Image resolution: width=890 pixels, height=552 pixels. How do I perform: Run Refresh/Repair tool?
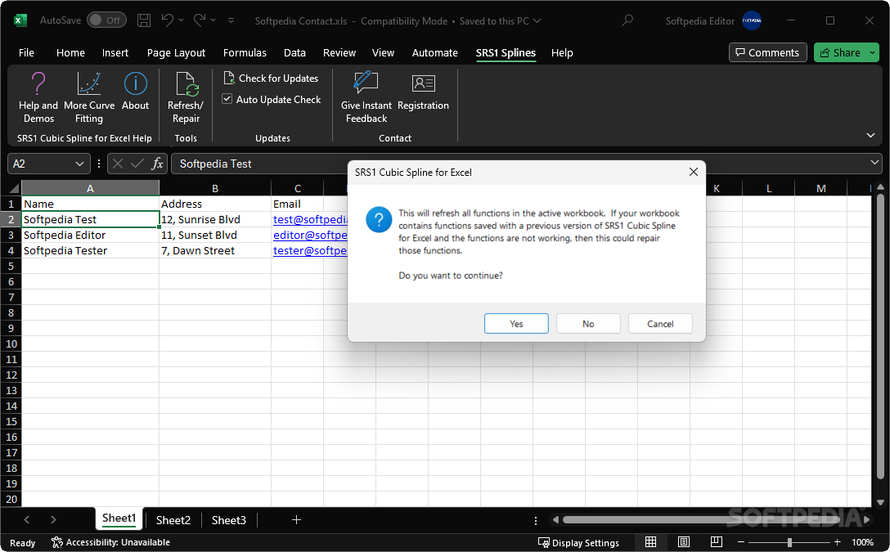point(186,97)
